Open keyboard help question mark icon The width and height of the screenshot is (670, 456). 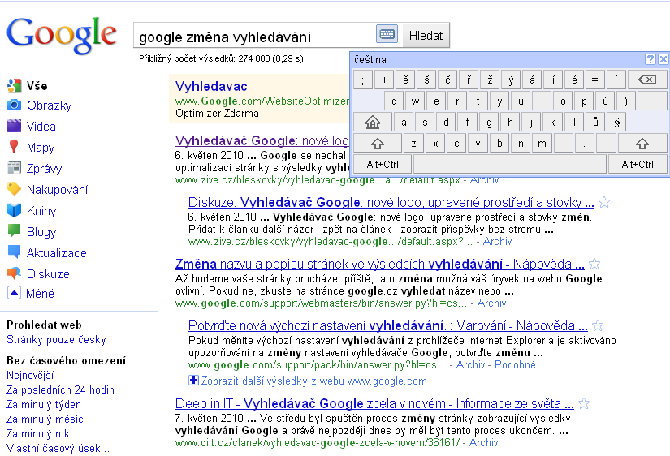[650, 59]
